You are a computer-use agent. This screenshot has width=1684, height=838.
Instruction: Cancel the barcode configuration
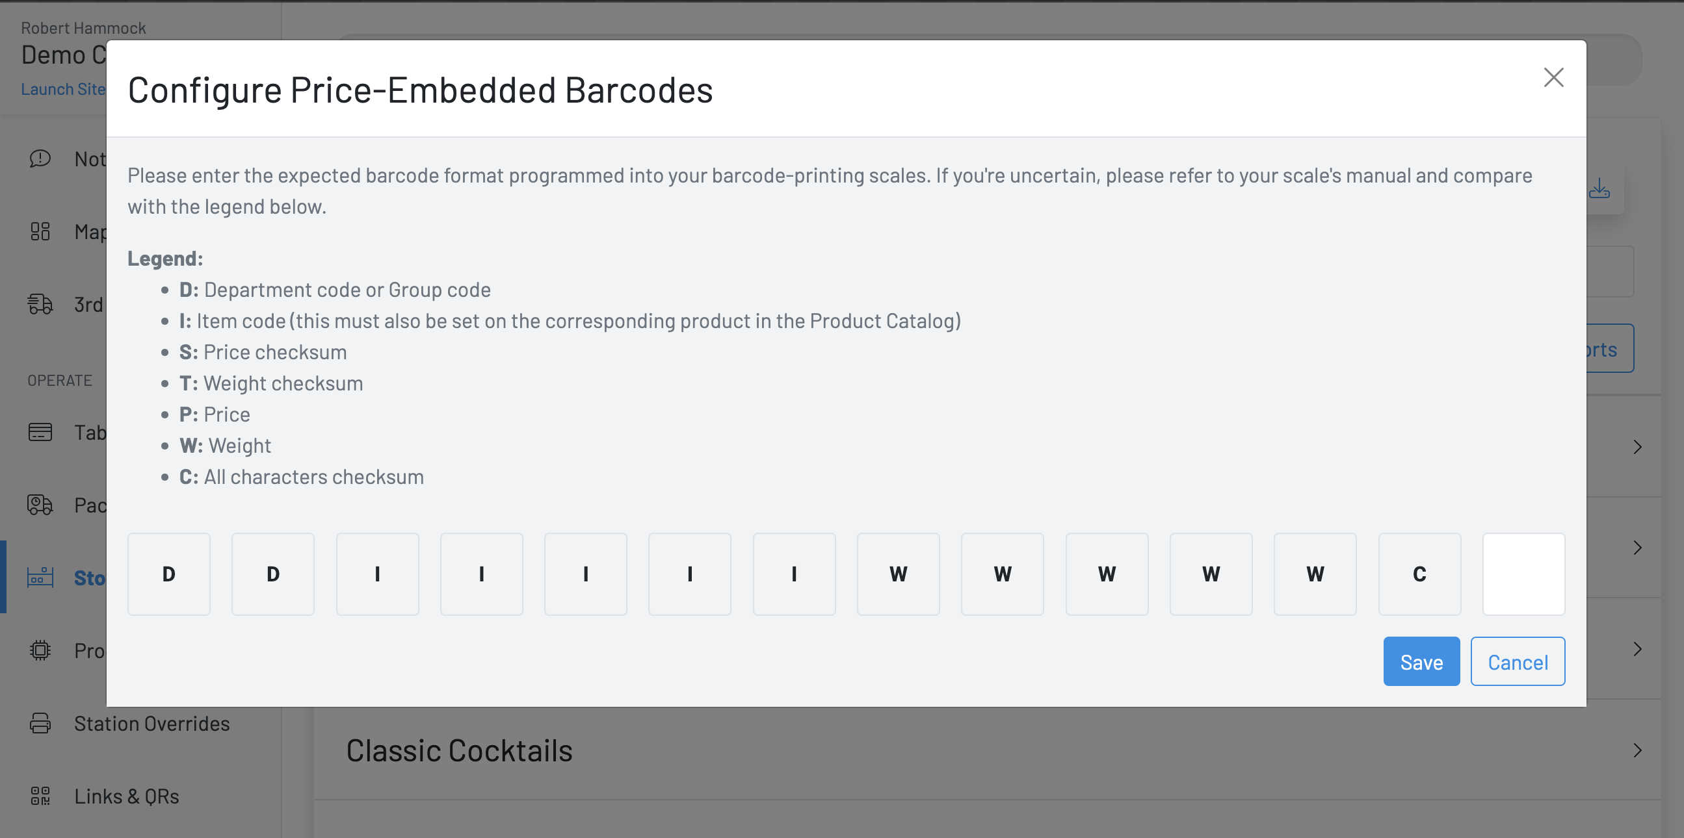click(x=1518, y=662)
